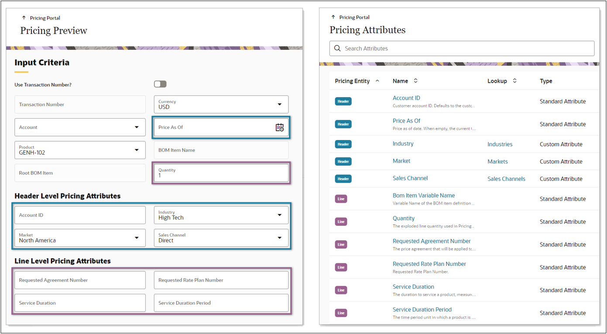Screen dimensions: 607x334
Task: Open the Account ID attribute link
Action: (406, 98)
